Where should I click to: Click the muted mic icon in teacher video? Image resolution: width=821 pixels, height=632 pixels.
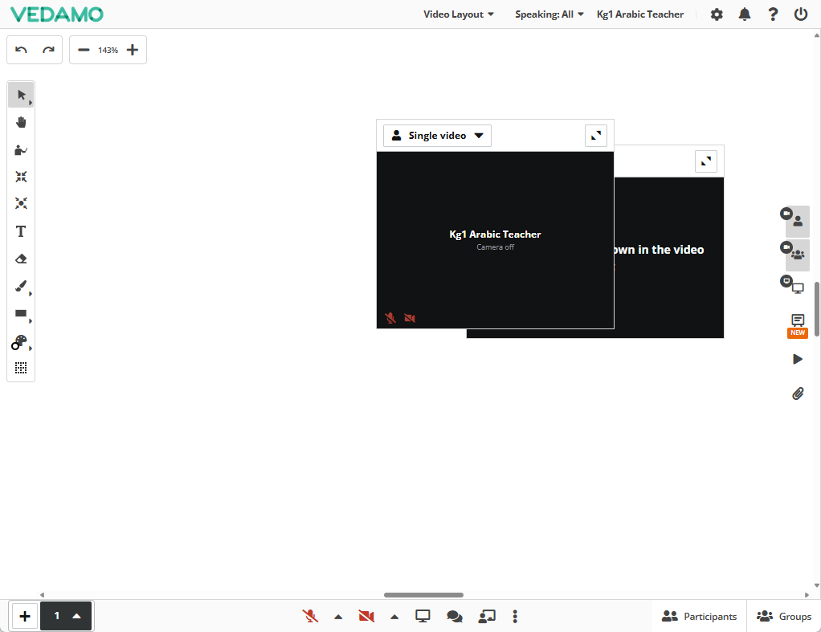tap(390, 318)
